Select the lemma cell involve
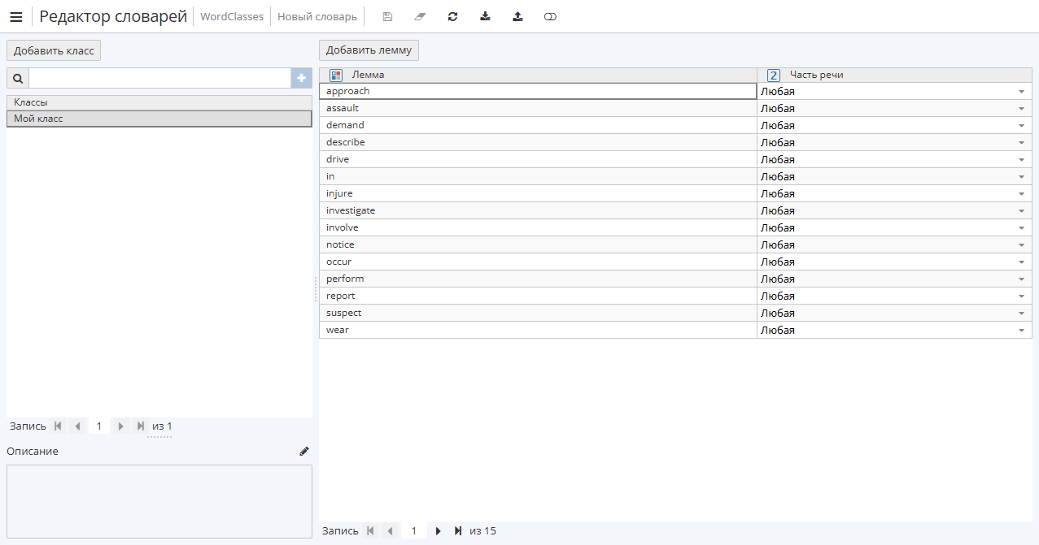Viewport: 1039px width, 545px height. click(538, 227)
